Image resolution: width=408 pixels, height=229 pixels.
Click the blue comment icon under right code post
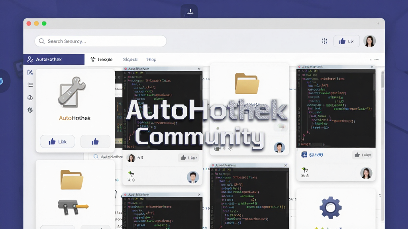point(304,155)
